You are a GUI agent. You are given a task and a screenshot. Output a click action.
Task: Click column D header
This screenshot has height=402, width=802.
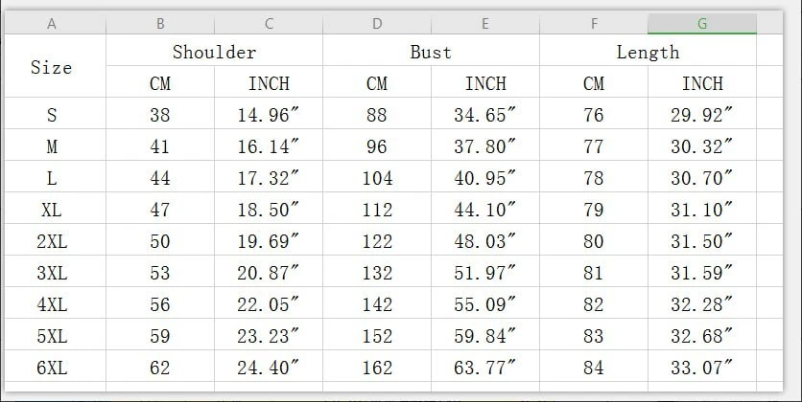click(x=377, y=24)
